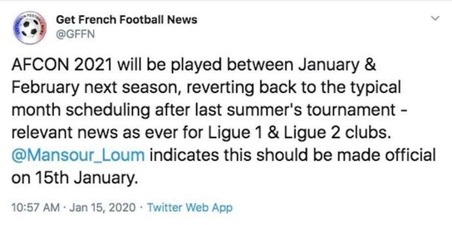Screen dimensions: 452x225
Task: Open the tweet options chevron menu
Action: pyautogui.click(x=434, y=19)
